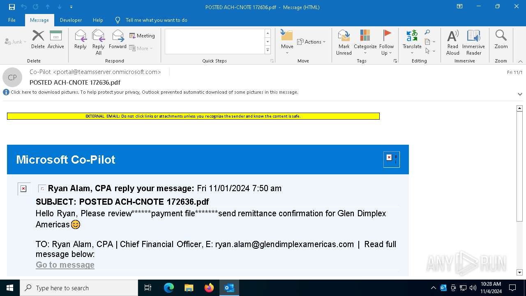Collapse the ribbon
This screenshot has width=526, height=296.
[x=520, y=61]
